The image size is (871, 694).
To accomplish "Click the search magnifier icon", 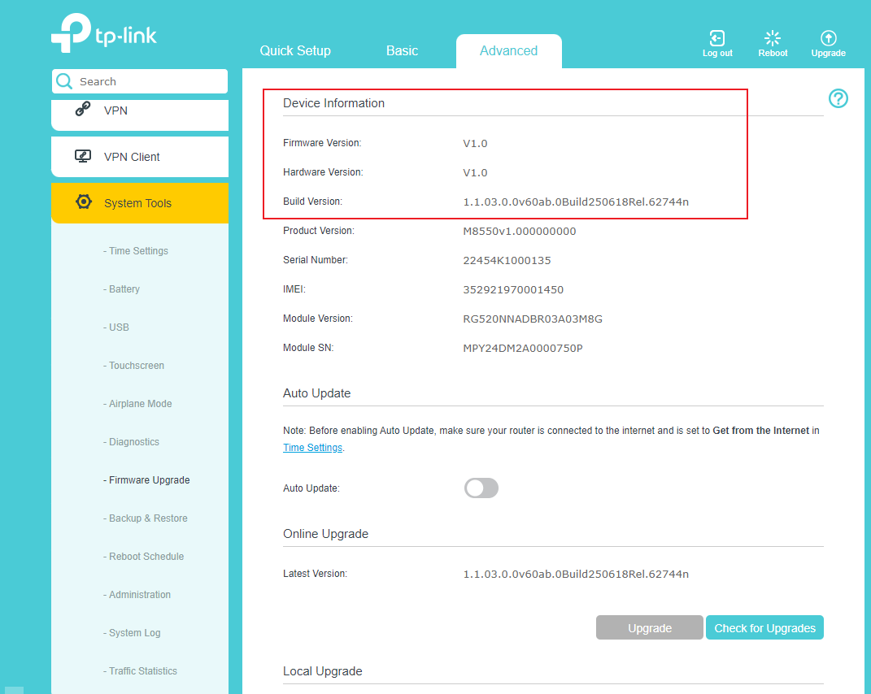I will click(64, 81).
